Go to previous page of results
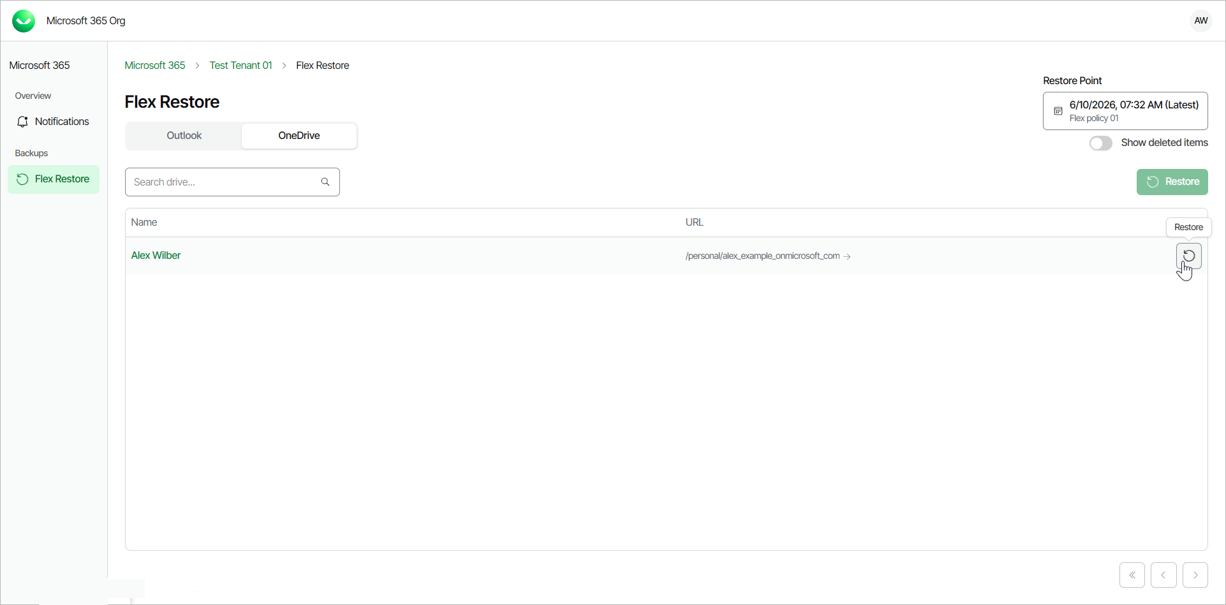Image resolution: width=1226 pixels, height=605 pixels. tap(1163, 575)
